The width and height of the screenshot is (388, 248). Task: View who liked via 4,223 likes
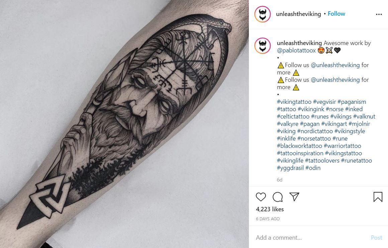[x=270, y=209]
